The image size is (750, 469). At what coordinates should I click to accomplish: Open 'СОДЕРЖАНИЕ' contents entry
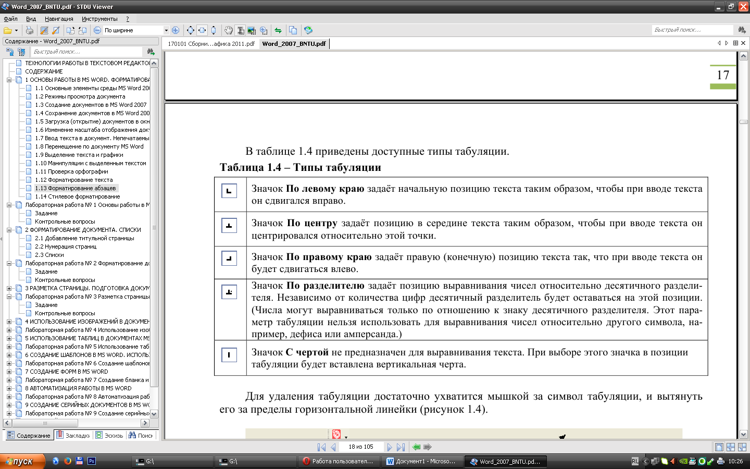coord(44,71)
